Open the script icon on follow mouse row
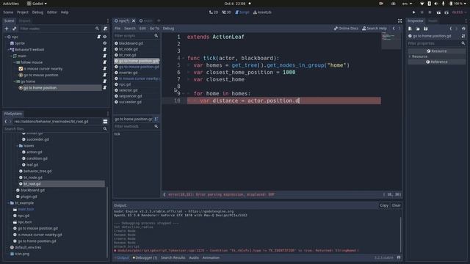470x264 pixels. [105, 62]
